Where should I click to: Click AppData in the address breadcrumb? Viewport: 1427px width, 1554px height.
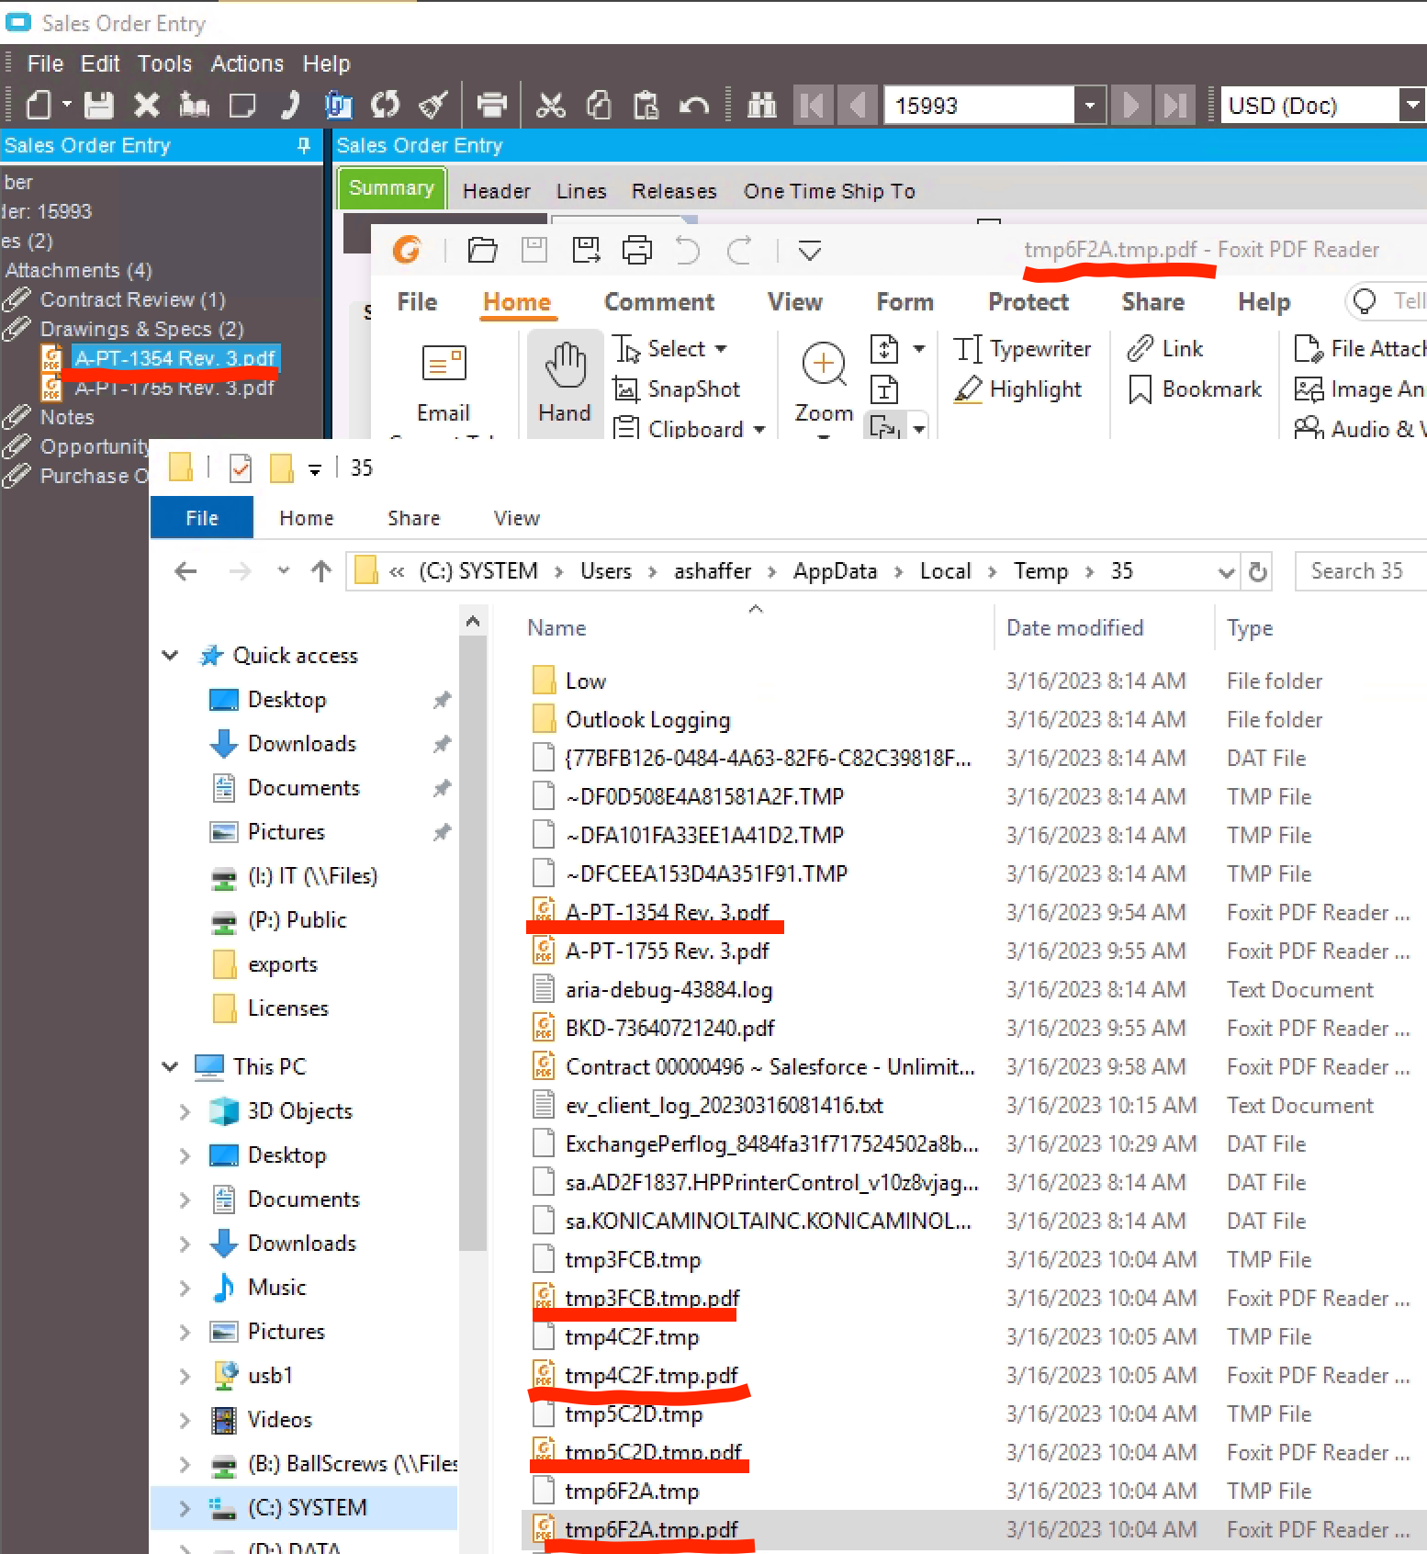[x=835, y=571]
